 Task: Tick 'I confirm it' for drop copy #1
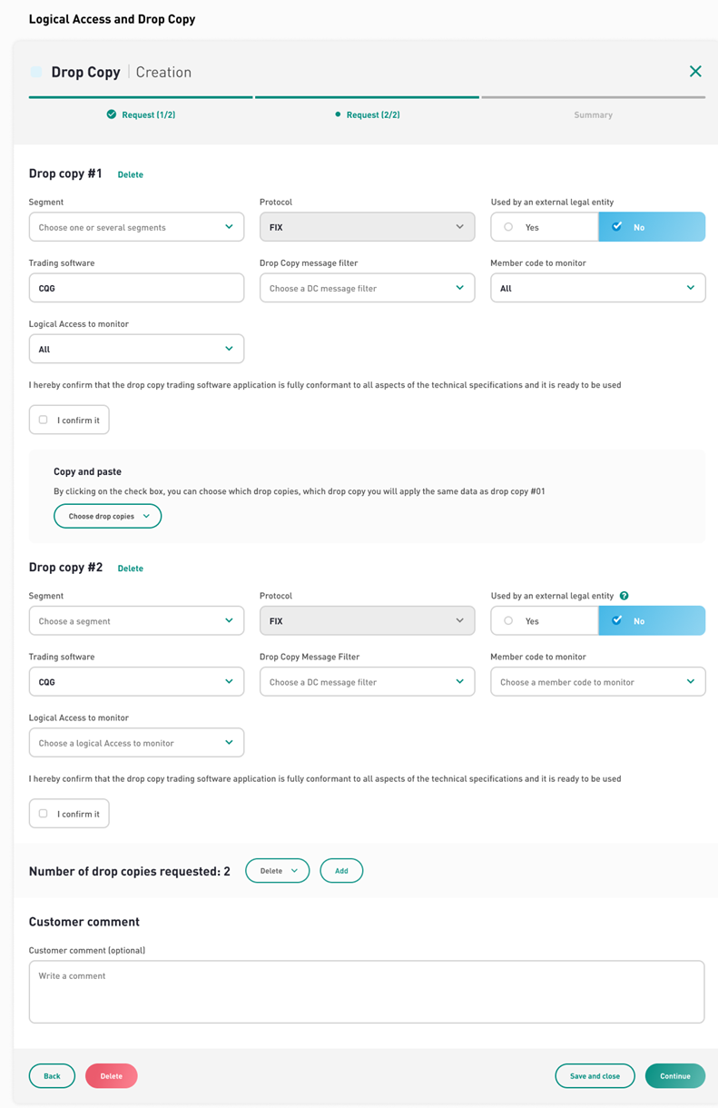[x=43, y=420]
